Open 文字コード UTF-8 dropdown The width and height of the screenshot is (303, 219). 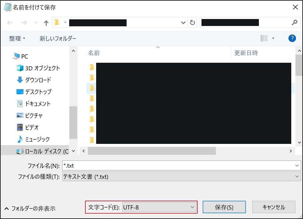tap(159, 207)
